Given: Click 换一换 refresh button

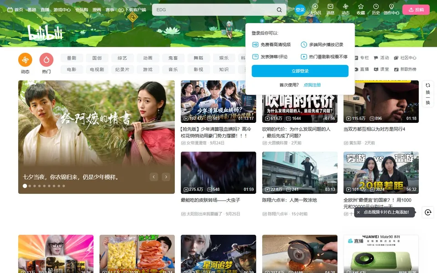Looking at the screenshot, I should click(x=428, y=94).
